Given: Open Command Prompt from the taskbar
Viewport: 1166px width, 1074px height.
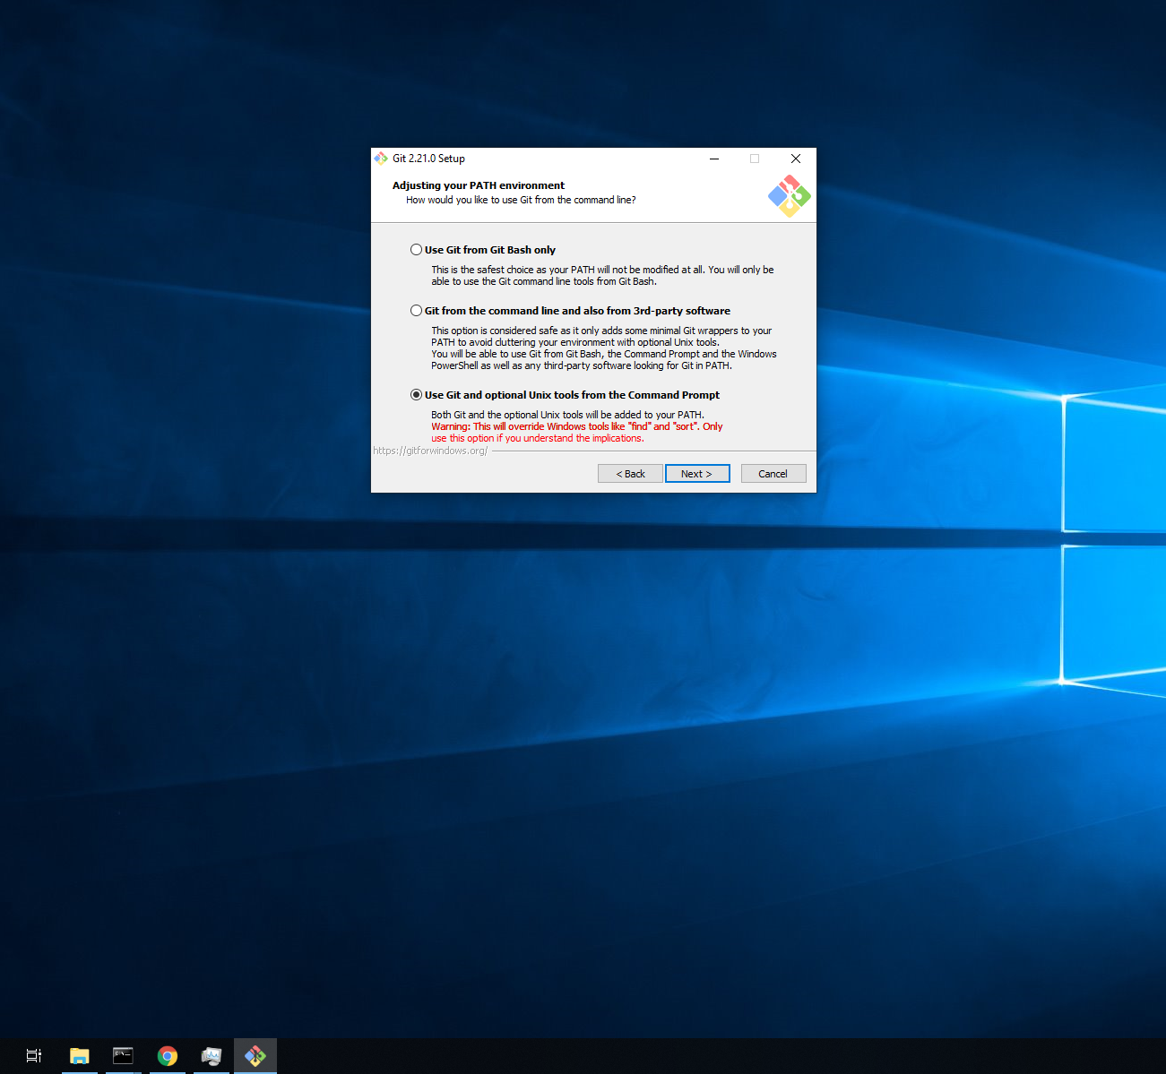Looking at the screenshot, I should point(123,1056).
